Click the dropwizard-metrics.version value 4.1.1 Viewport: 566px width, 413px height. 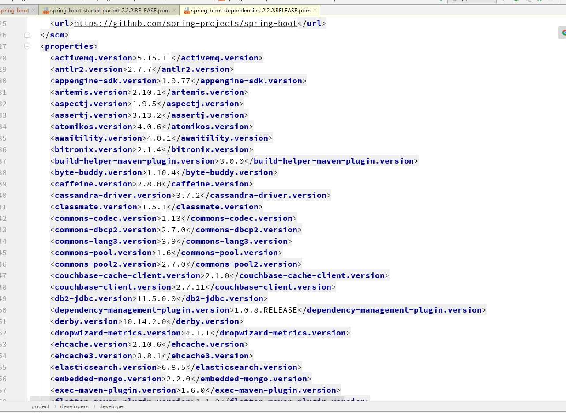198,333
